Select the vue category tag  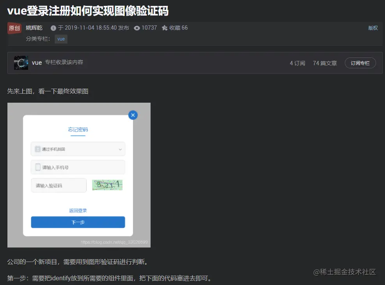pos(61,39)
